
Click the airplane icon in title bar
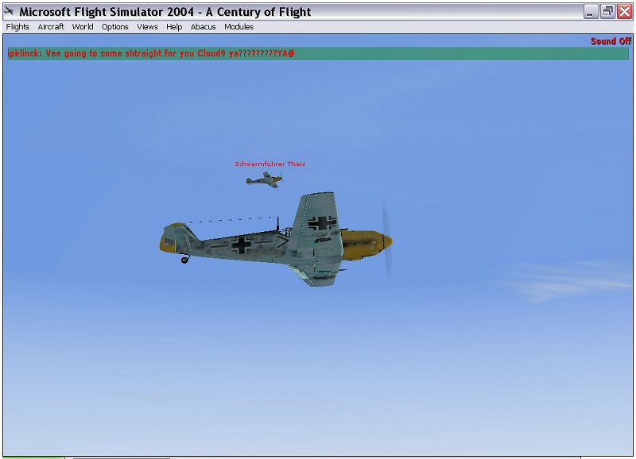coord(9,11)
